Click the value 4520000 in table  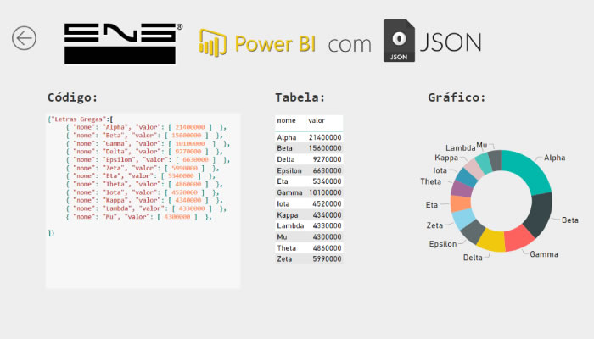point(327,203)
